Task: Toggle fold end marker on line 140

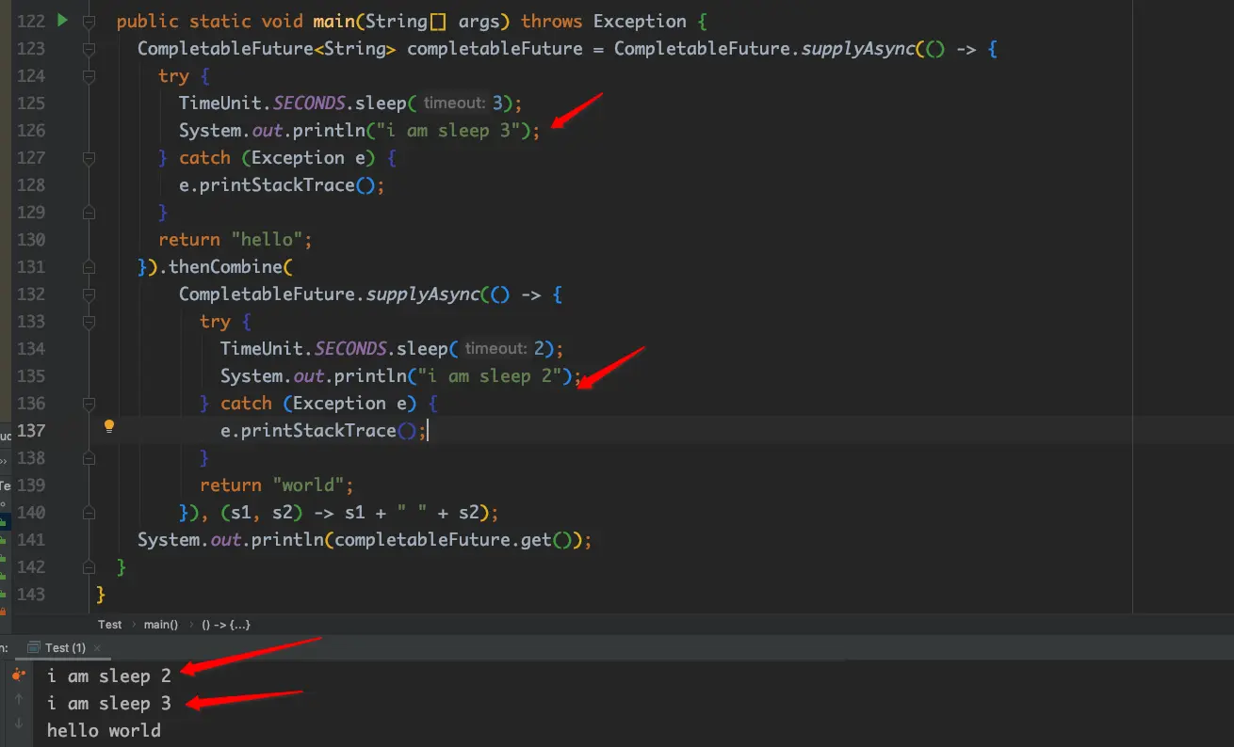Action: pyautogui.click(x=89, y=512)
